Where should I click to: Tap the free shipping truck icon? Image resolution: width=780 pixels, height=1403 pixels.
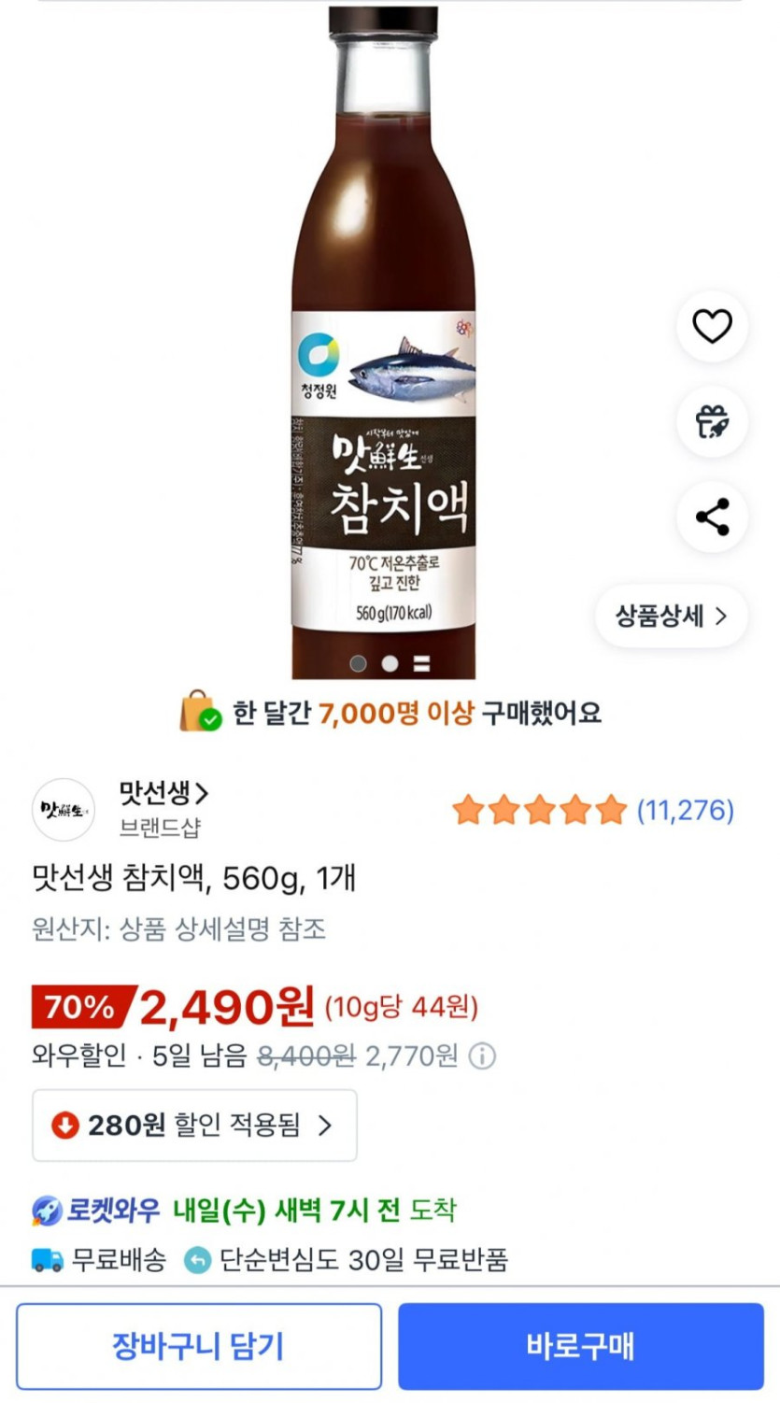[48, 1260]
